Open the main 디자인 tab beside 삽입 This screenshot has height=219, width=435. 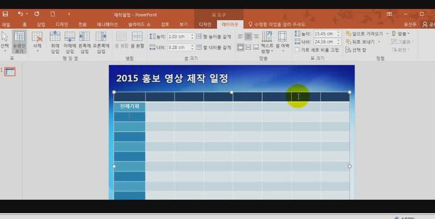click(62, 24)
